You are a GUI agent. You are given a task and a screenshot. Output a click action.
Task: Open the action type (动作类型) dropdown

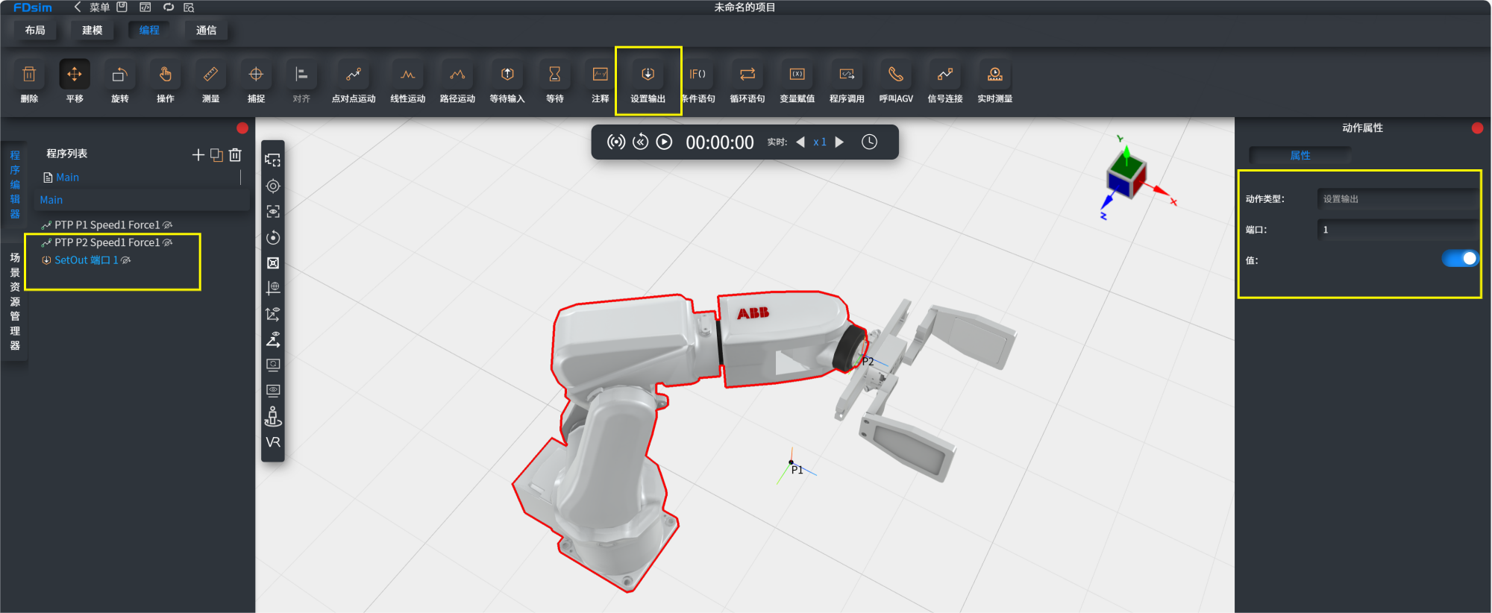[1396, 199]
